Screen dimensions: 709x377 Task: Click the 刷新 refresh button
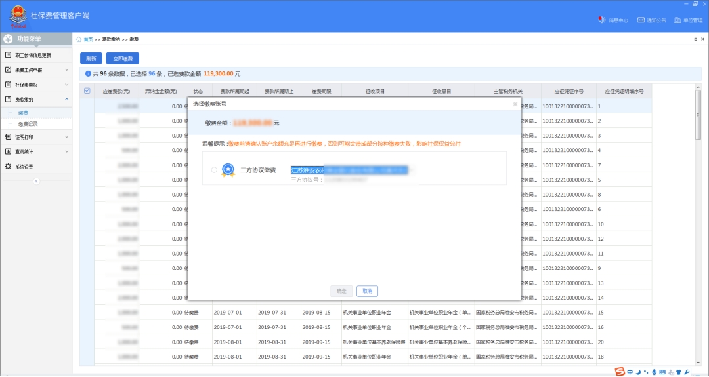click(91, 58)
